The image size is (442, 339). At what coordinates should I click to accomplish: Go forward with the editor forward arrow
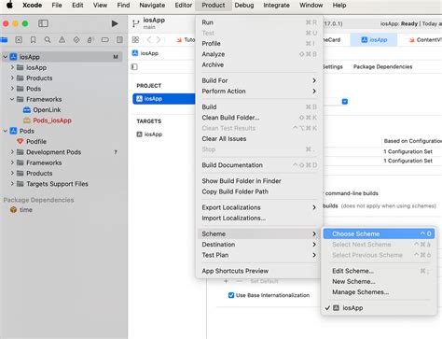click(159, 40)
